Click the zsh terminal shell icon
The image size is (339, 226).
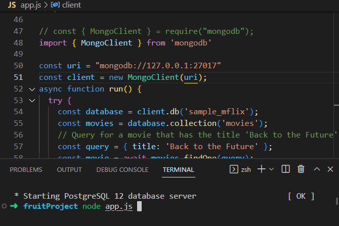pyautogui.click(x=234, y=169)
